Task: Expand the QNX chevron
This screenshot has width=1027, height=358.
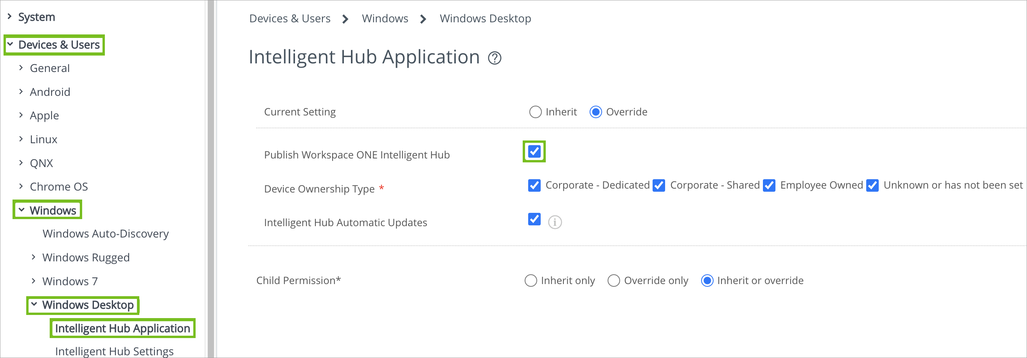Action: (x=21, y=163)
